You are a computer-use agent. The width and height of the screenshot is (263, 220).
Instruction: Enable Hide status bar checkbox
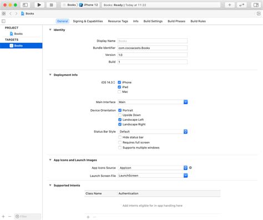point(120,137)
